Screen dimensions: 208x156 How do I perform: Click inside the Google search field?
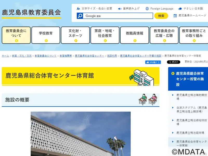point(118,16)
